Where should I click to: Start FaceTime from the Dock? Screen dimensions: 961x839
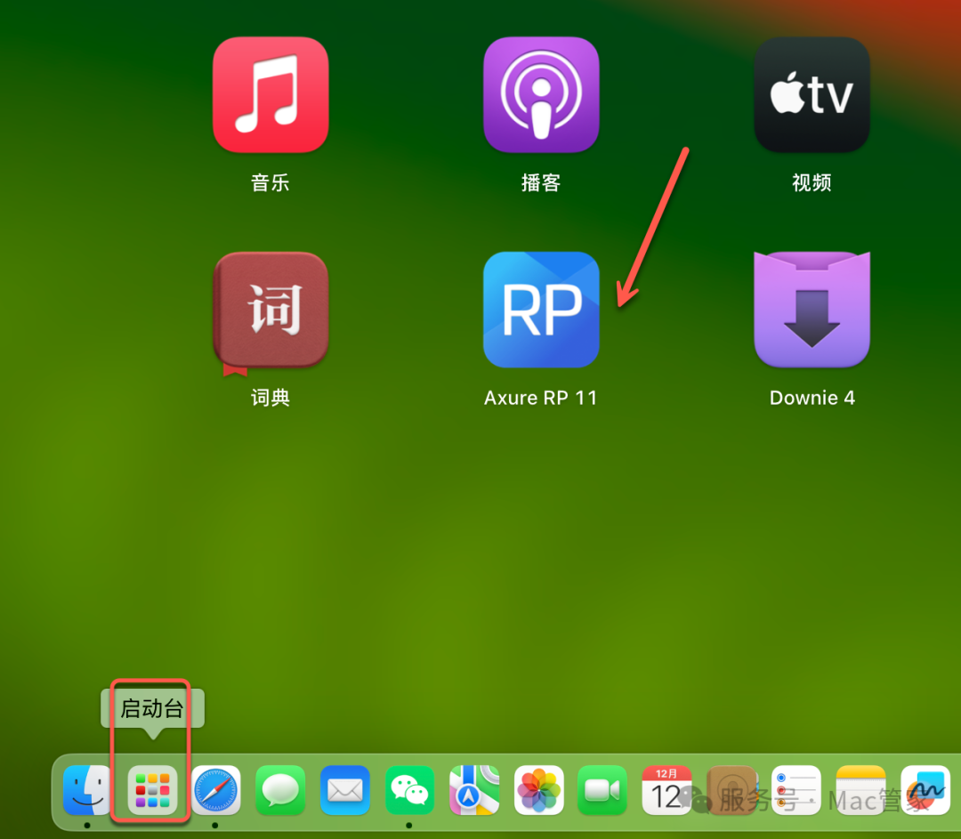(x=602, y=790)
